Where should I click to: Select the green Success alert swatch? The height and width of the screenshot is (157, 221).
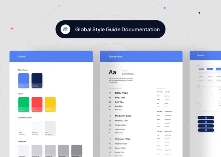24,104
